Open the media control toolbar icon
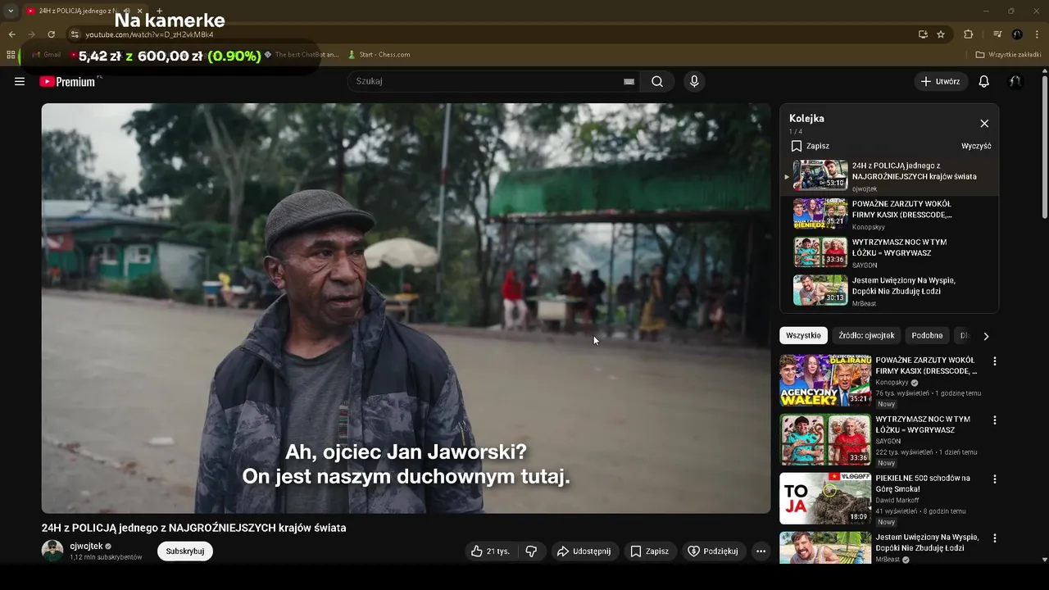1049x590 pixels. click(x=997, y=34)
